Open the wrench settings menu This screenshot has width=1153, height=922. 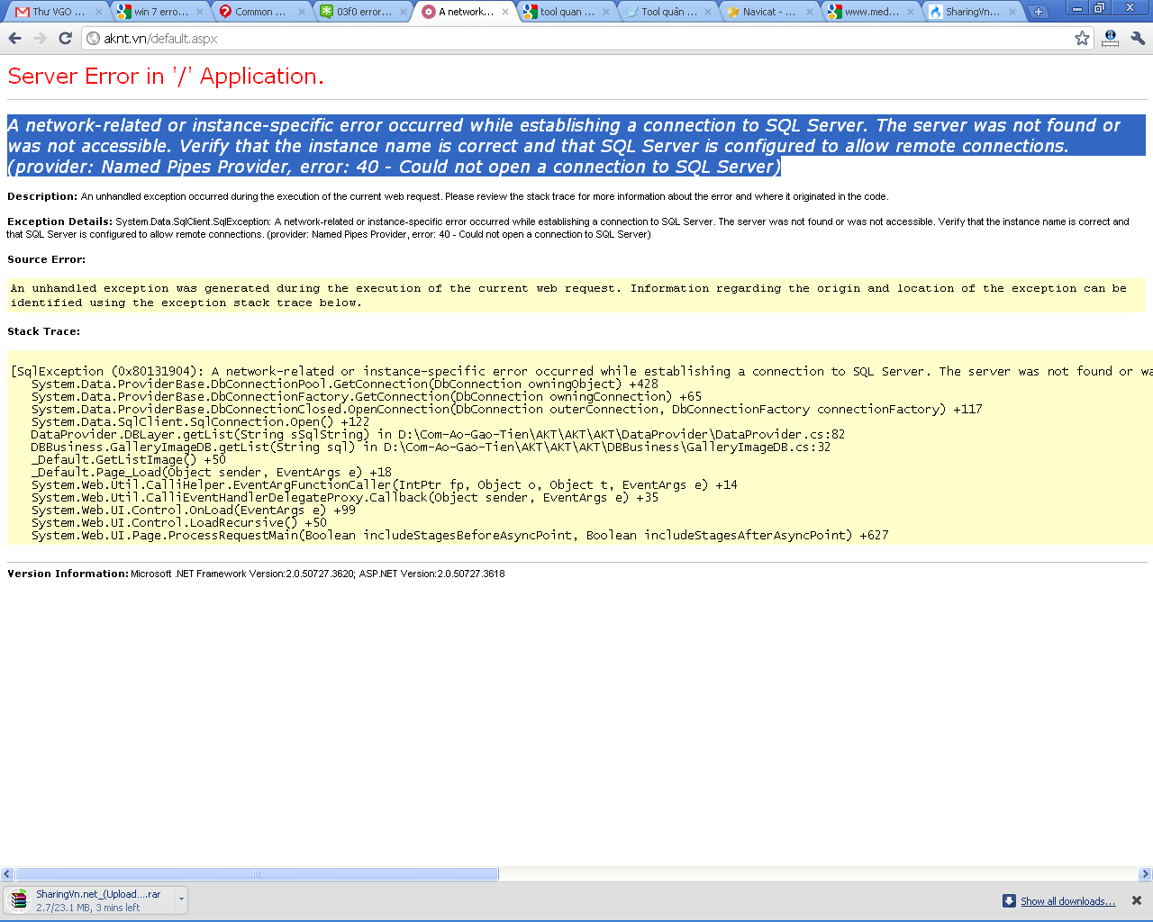(x=1137, y=39)
